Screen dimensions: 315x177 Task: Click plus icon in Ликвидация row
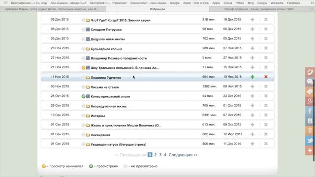(252, 134)
